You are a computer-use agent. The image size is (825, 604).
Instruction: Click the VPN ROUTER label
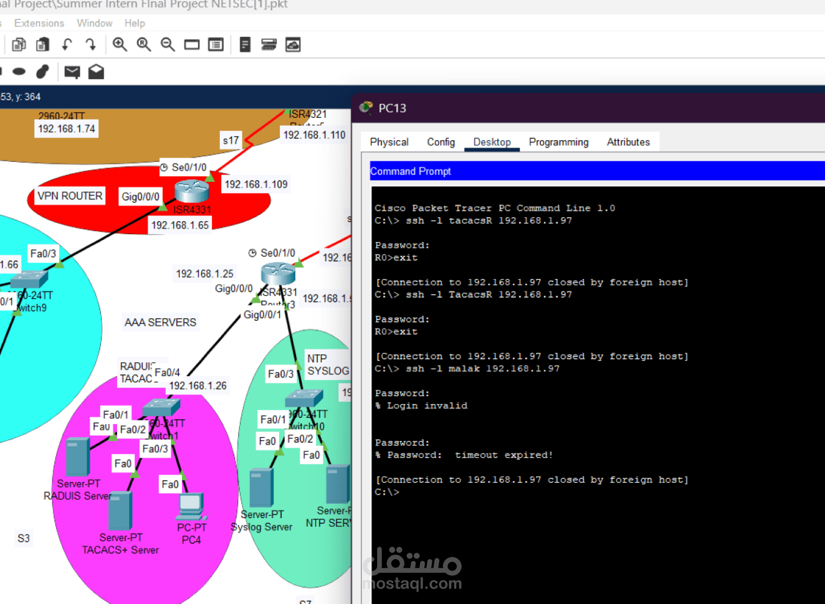pos(70,196)
